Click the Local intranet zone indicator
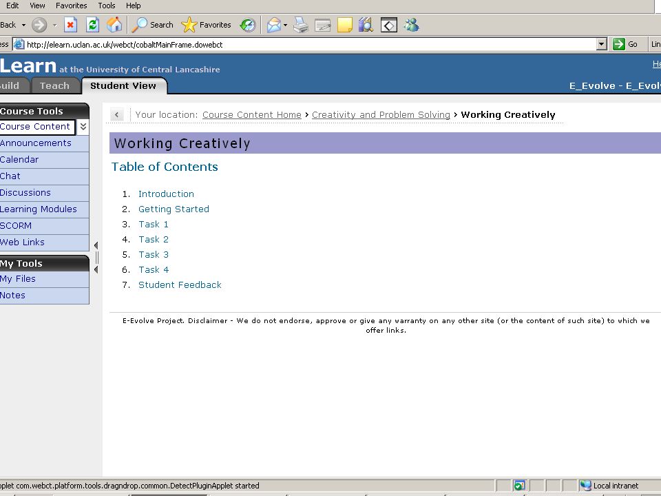Image resolution: width=661 pixels, height=496 pixels. 609,486
